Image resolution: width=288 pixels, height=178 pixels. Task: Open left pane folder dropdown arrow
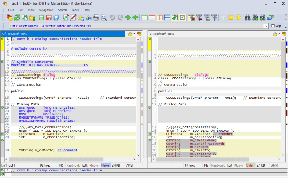[x=135, y=34]
